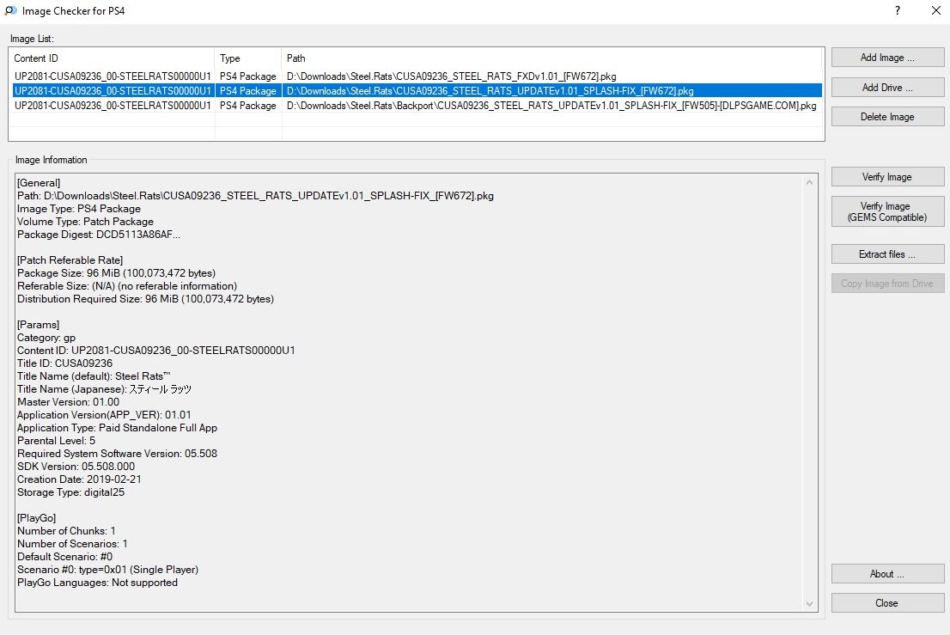The width and height of the screenshot is (950, 635).
Task: Click the SDK Version: 05.508.000 line
Action: pos(76,466)
